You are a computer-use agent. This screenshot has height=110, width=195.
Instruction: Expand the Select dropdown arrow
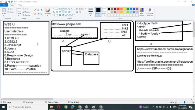pos(19,16)
